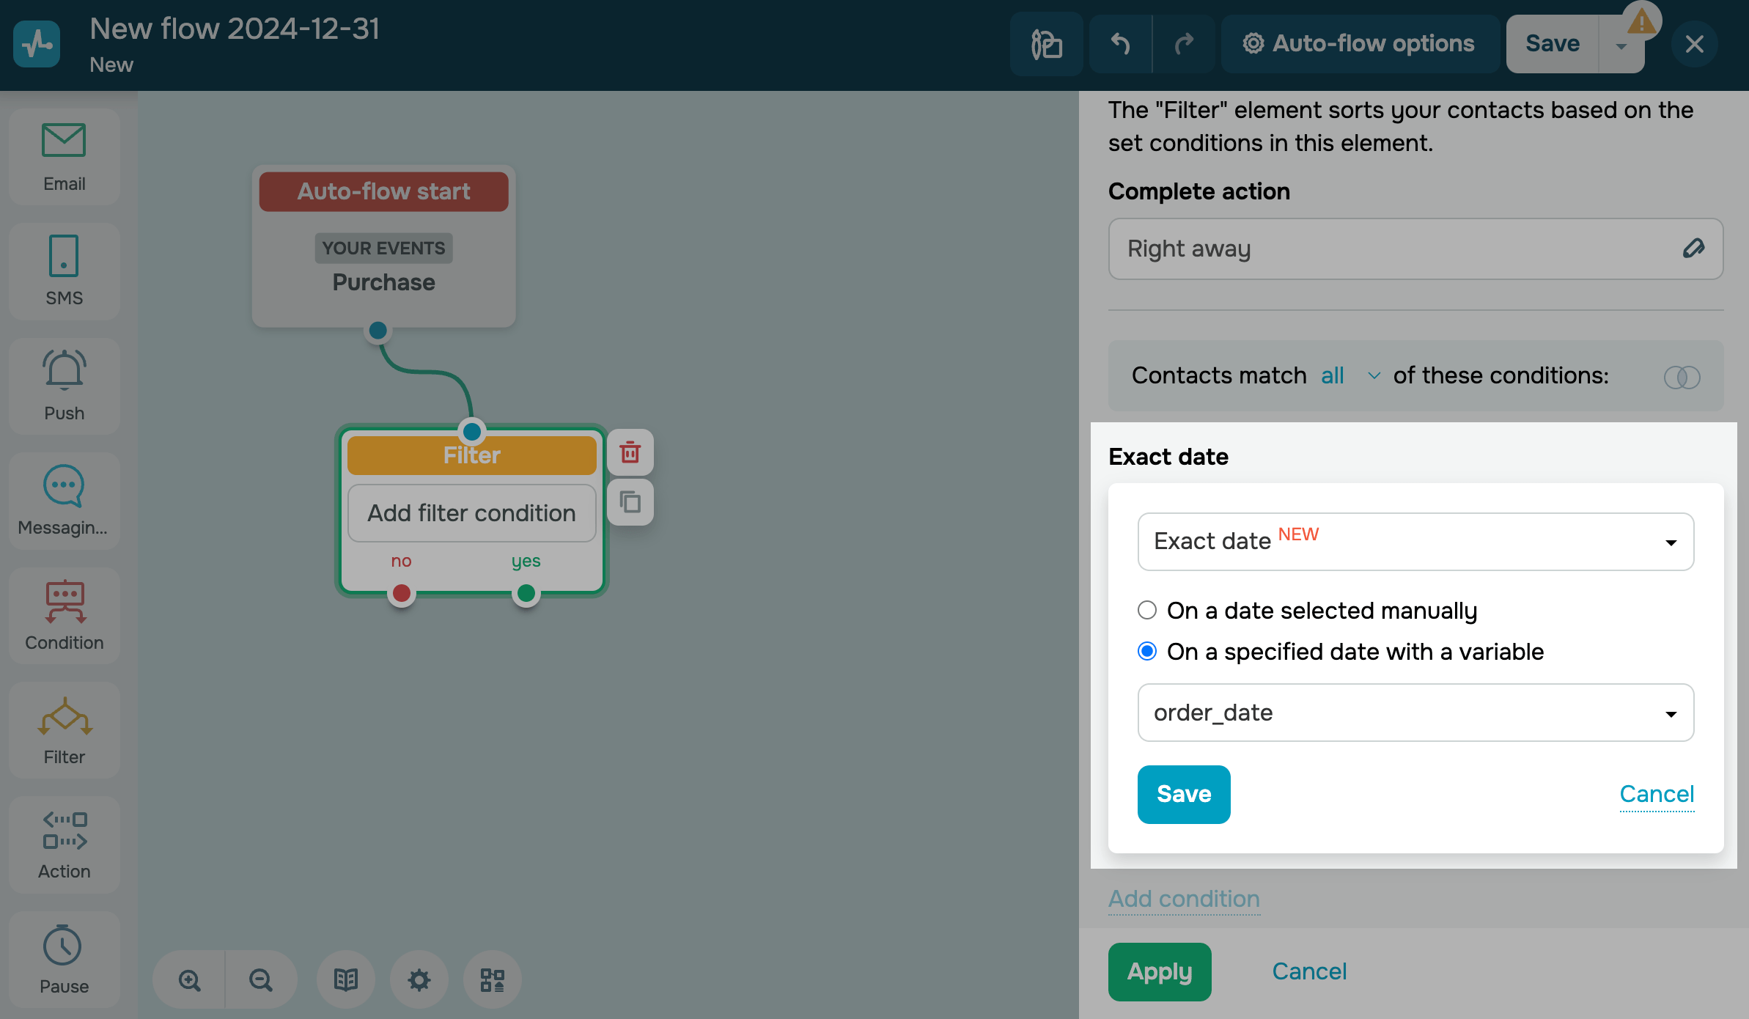Delete the Filter block with trash icon

(x=630, y=452)
